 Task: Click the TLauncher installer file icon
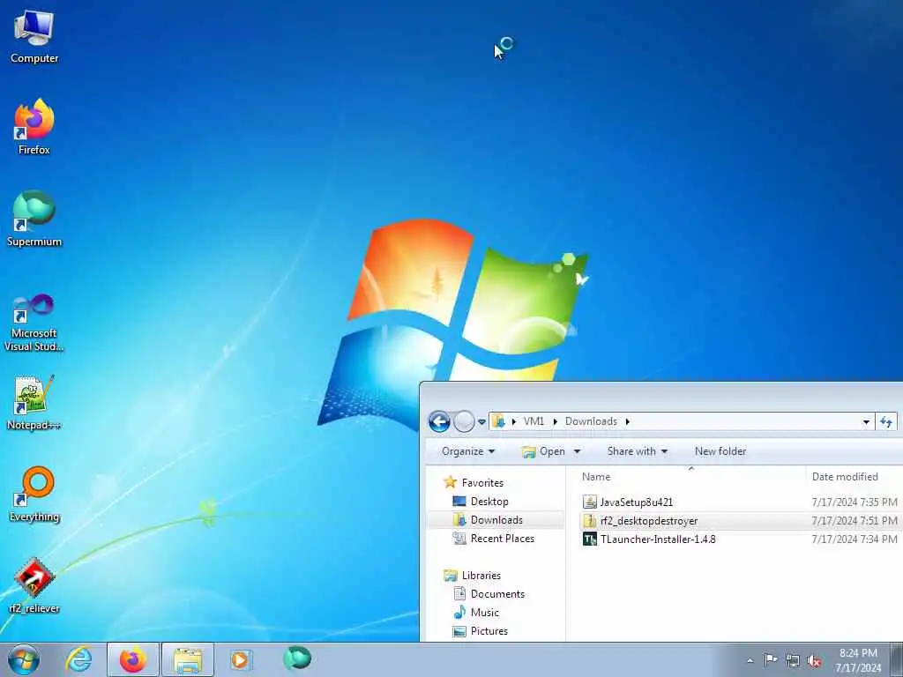point(590,539)
